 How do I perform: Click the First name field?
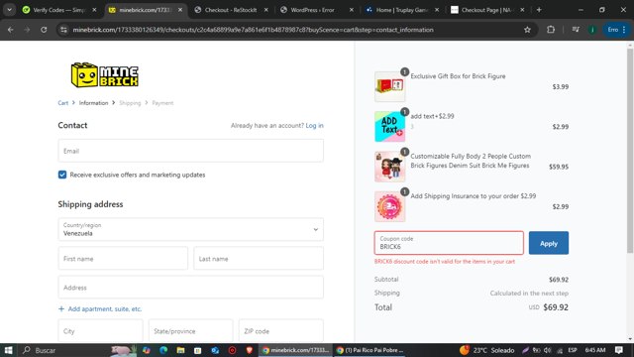click(123, 258)
